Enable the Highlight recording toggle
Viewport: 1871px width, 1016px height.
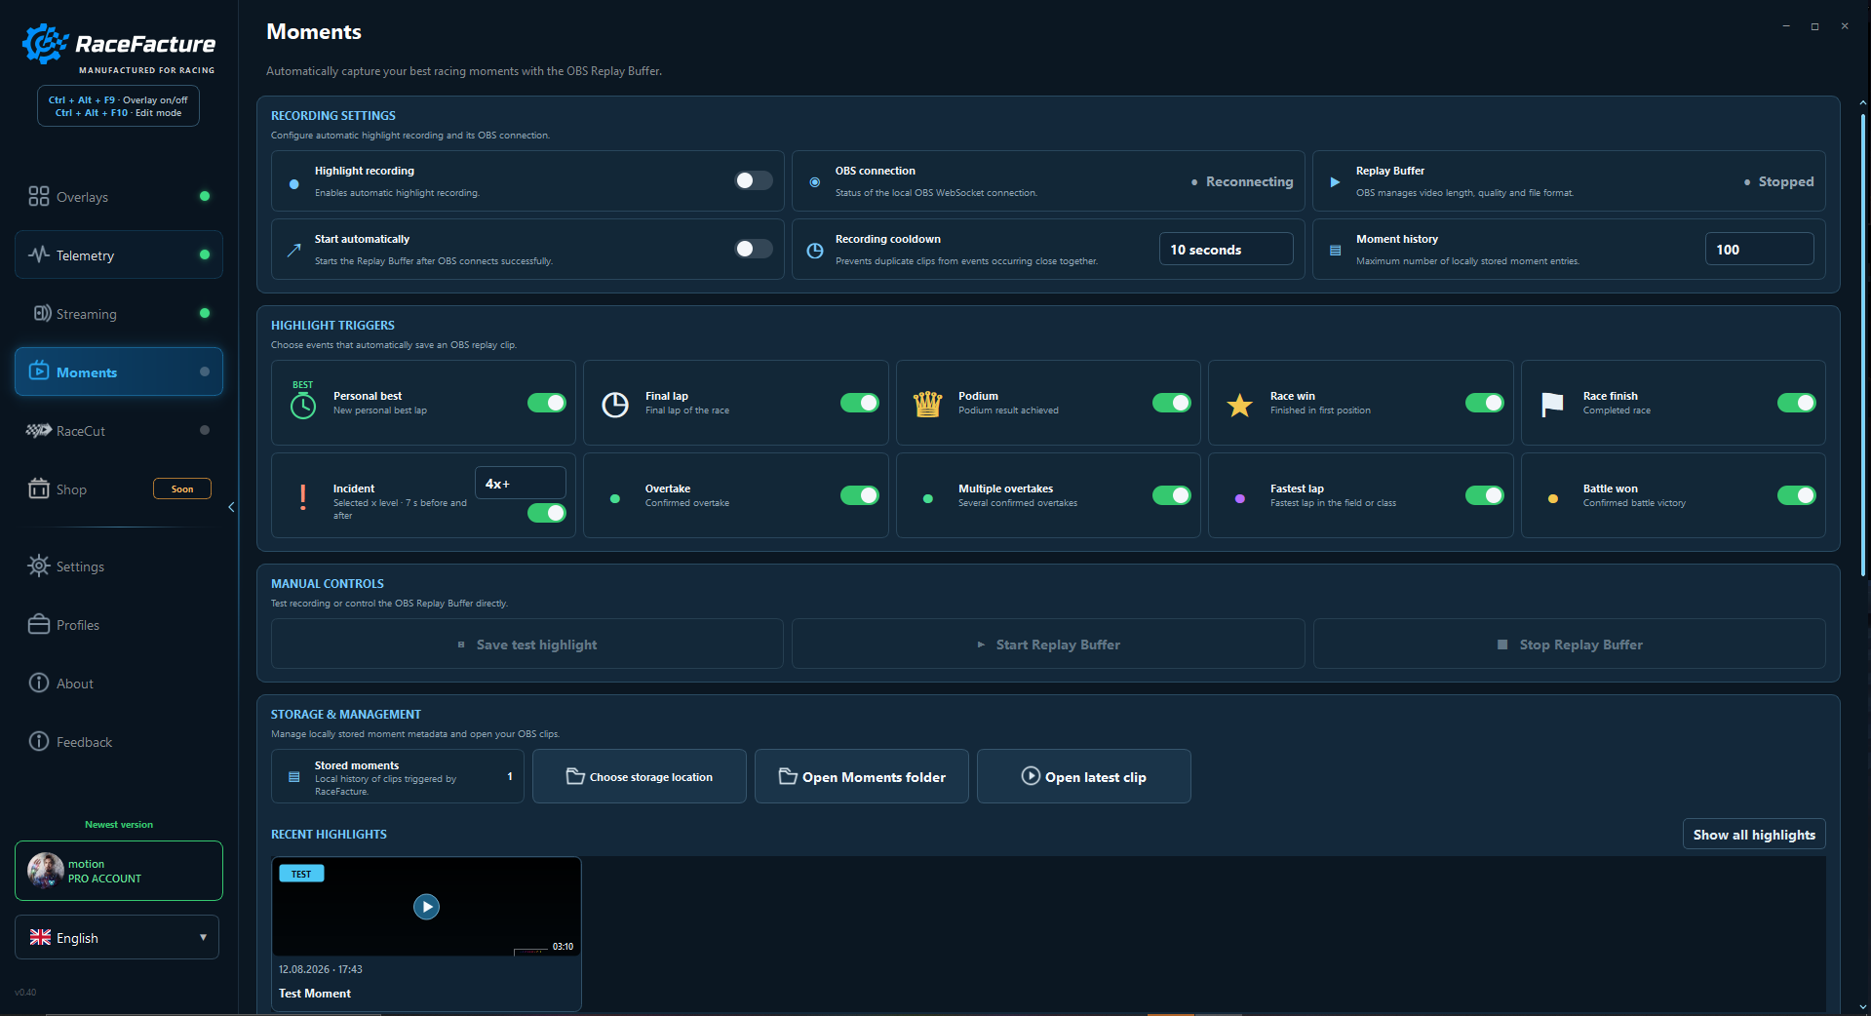pyautogui.click(x=754, y=181)
